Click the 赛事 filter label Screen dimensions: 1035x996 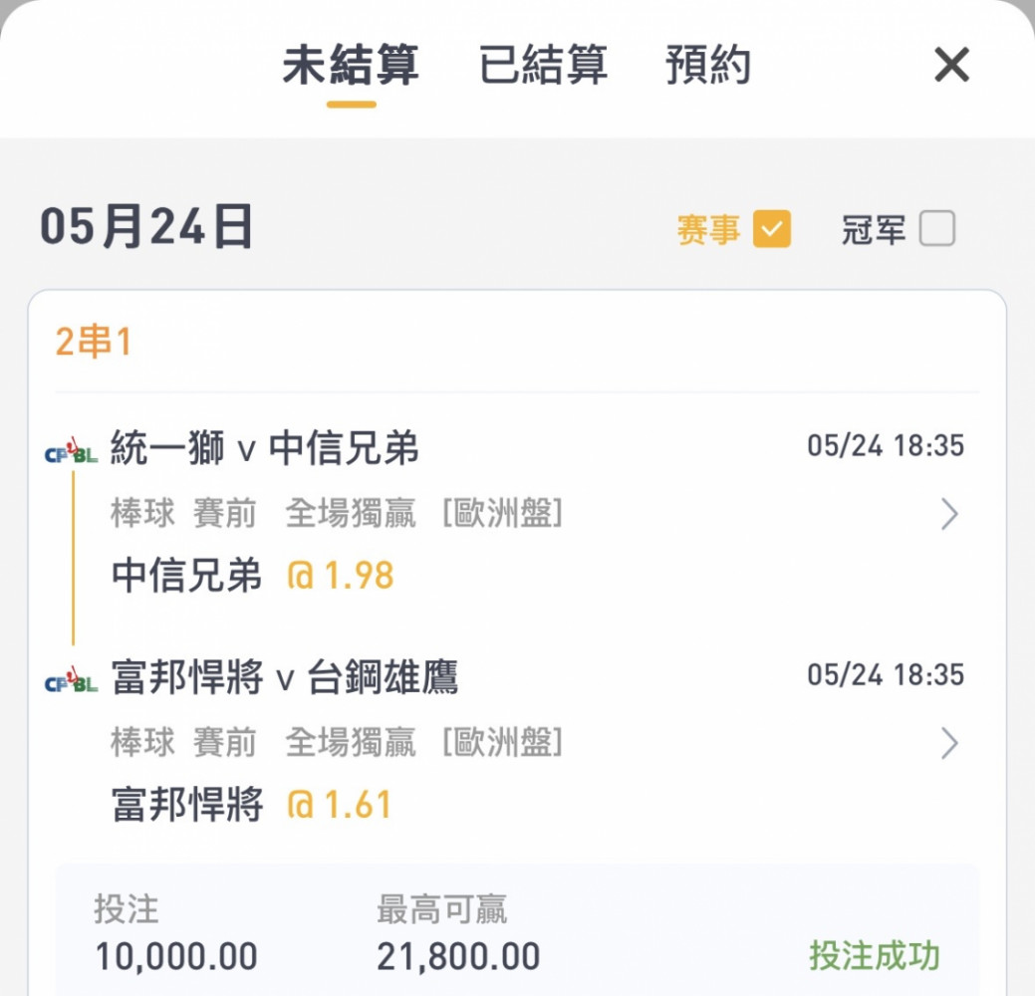coord(708,230)
